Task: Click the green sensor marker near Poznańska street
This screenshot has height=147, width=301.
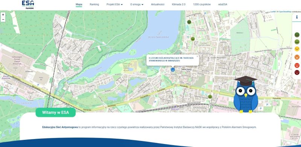Action: [210, 96]
